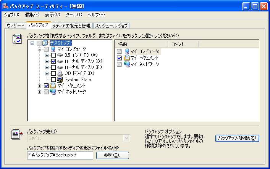Click the コメント column header
Image resolution: width=270 pixels, height=169 pixels.
183,44
